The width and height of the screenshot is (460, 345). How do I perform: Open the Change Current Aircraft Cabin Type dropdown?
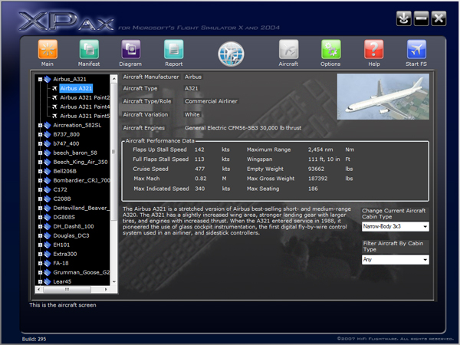395,226
